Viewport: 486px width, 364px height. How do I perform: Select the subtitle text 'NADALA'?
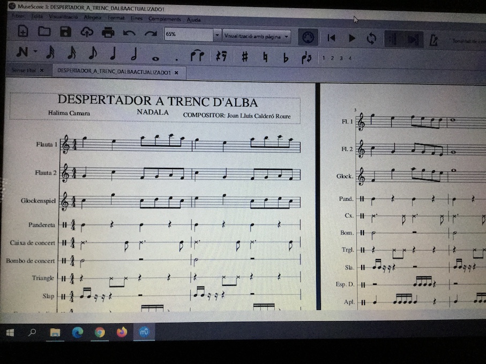click(153, 112)
